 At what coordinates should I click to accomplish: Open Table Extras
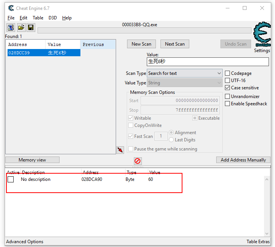tap(258, 242)
